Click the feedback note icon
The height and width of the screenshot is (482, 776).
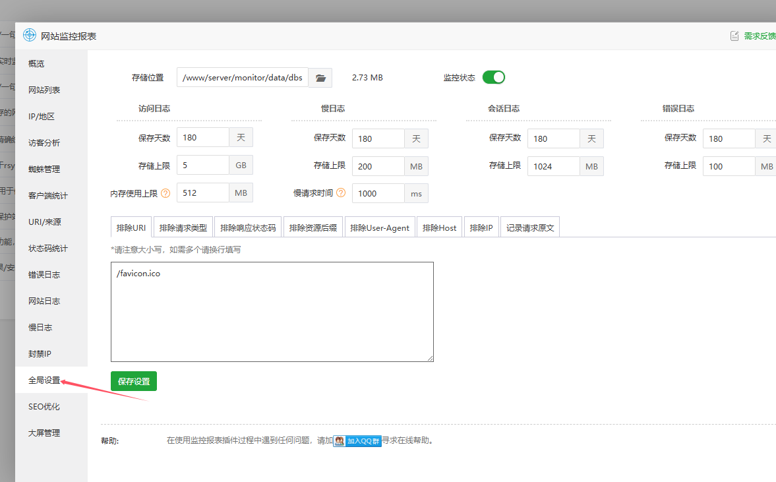734,36
